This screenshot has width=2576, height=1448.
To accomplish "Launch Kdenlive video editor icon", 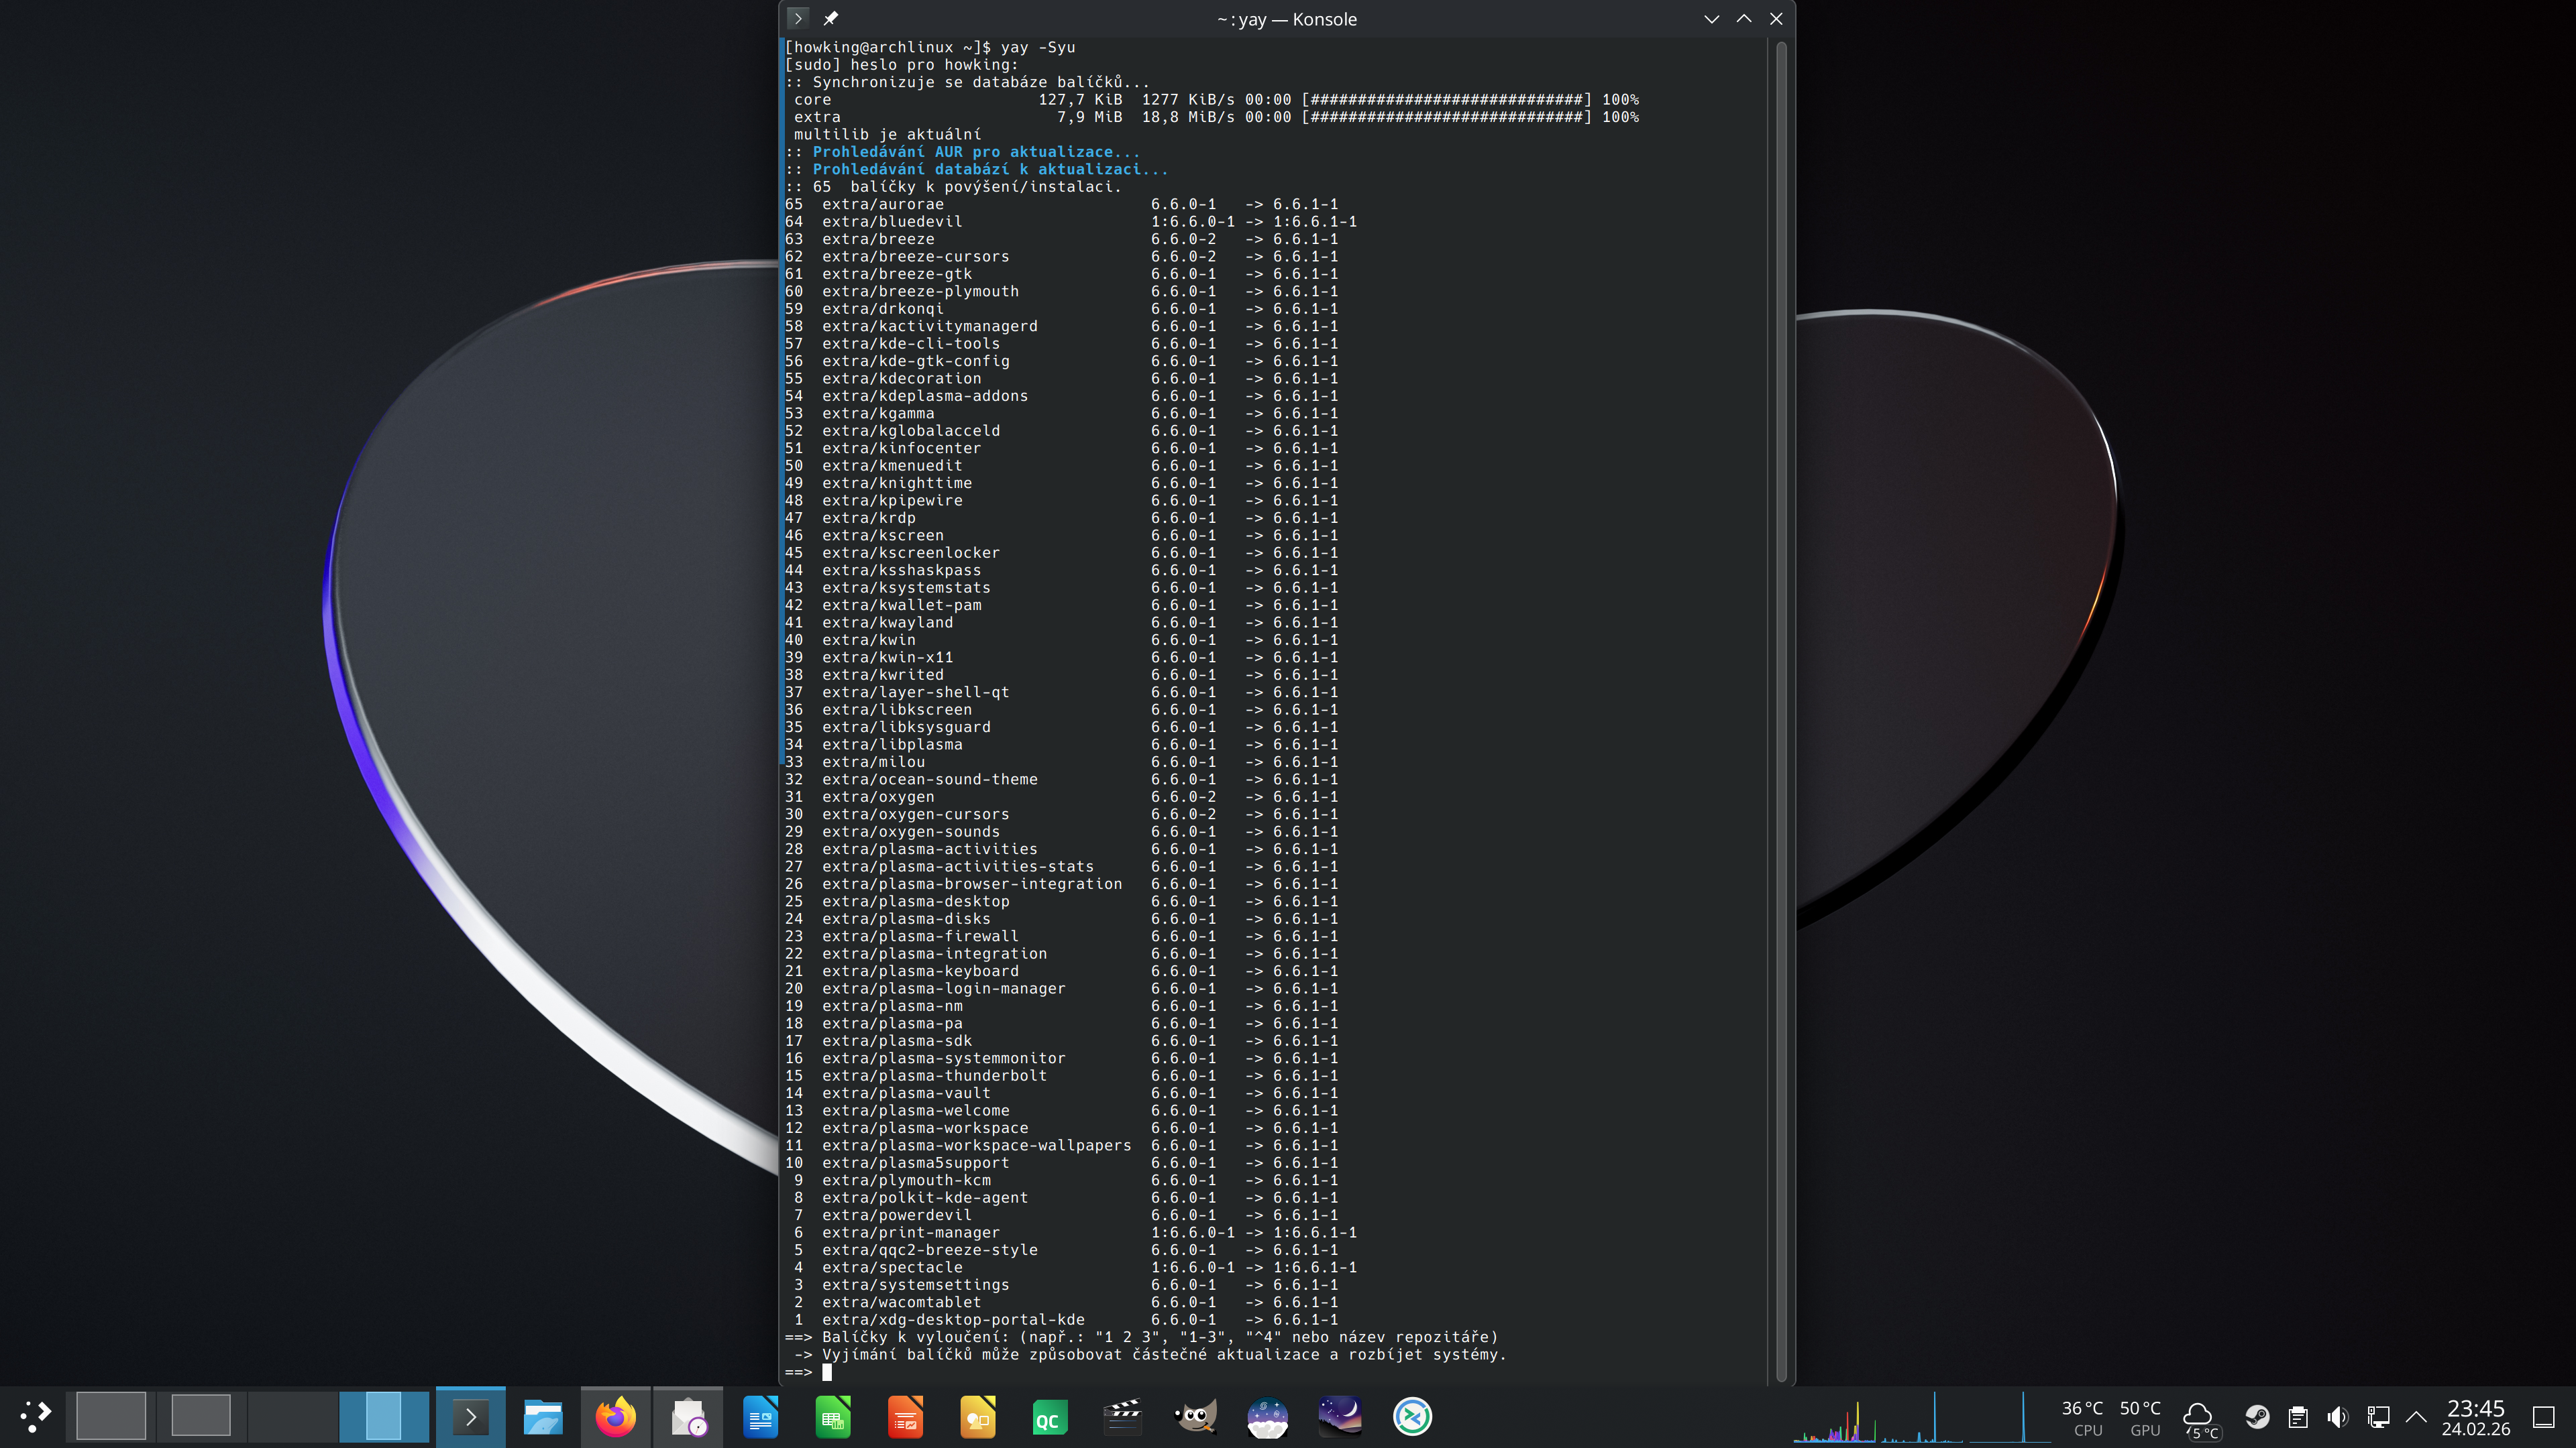I will (1122, 1416).
